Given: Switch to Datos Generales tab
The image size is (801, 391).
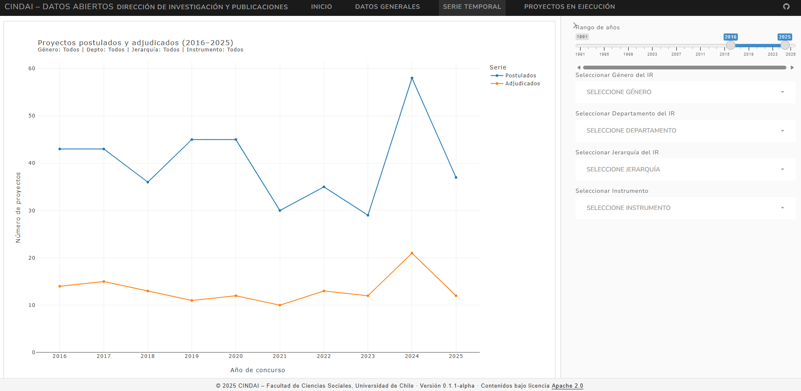Looking at the screenshot, I should pos(387,7).
